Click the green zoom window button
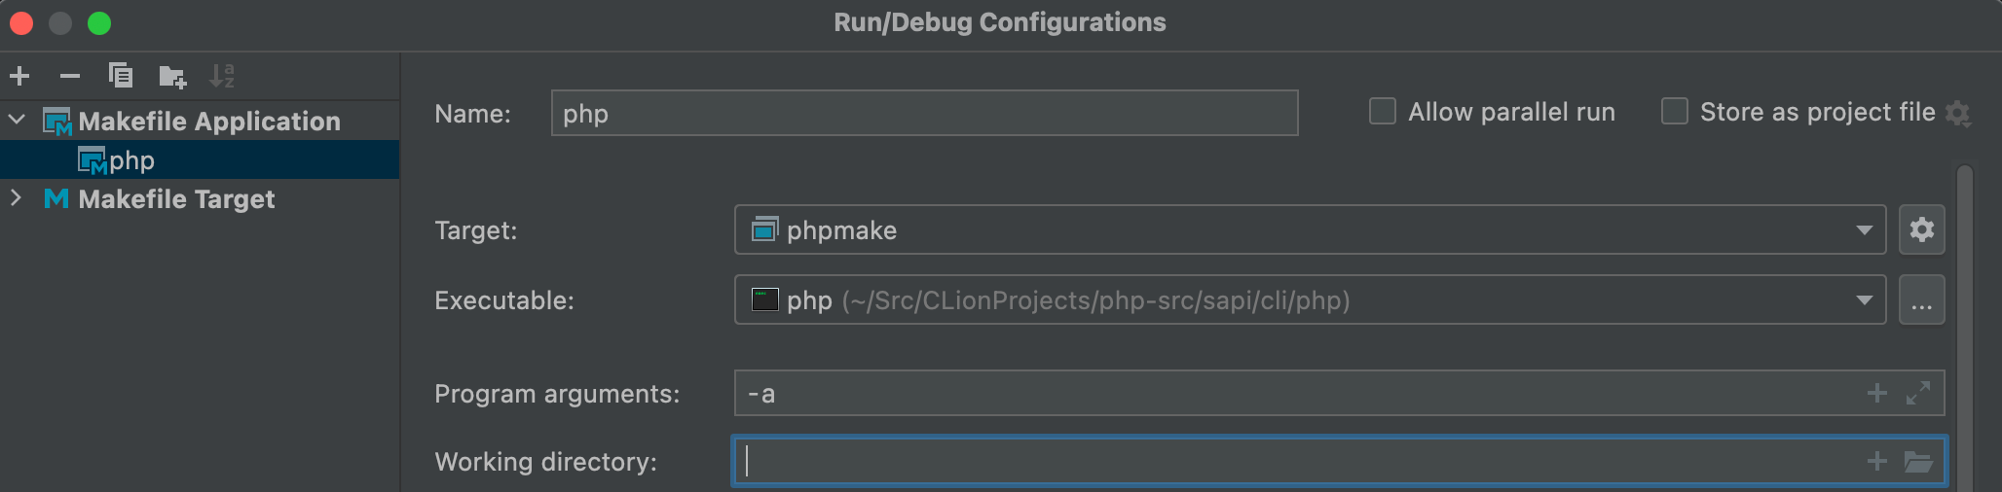The width and height of the screenshot is (2002, 492). [x=99, y=22]
